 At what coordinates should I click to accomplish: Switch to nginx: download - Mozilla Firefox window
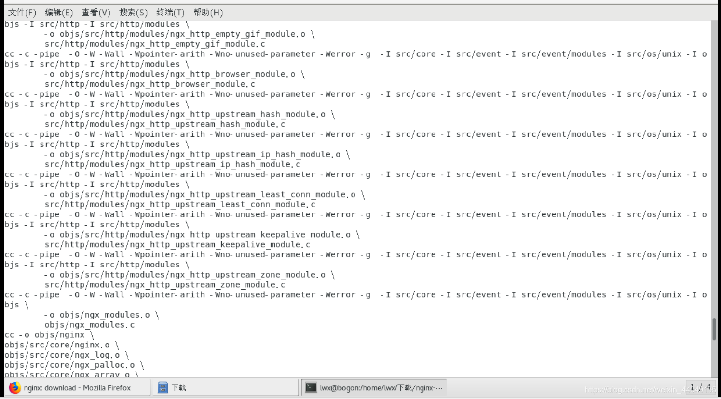point(77,387)
